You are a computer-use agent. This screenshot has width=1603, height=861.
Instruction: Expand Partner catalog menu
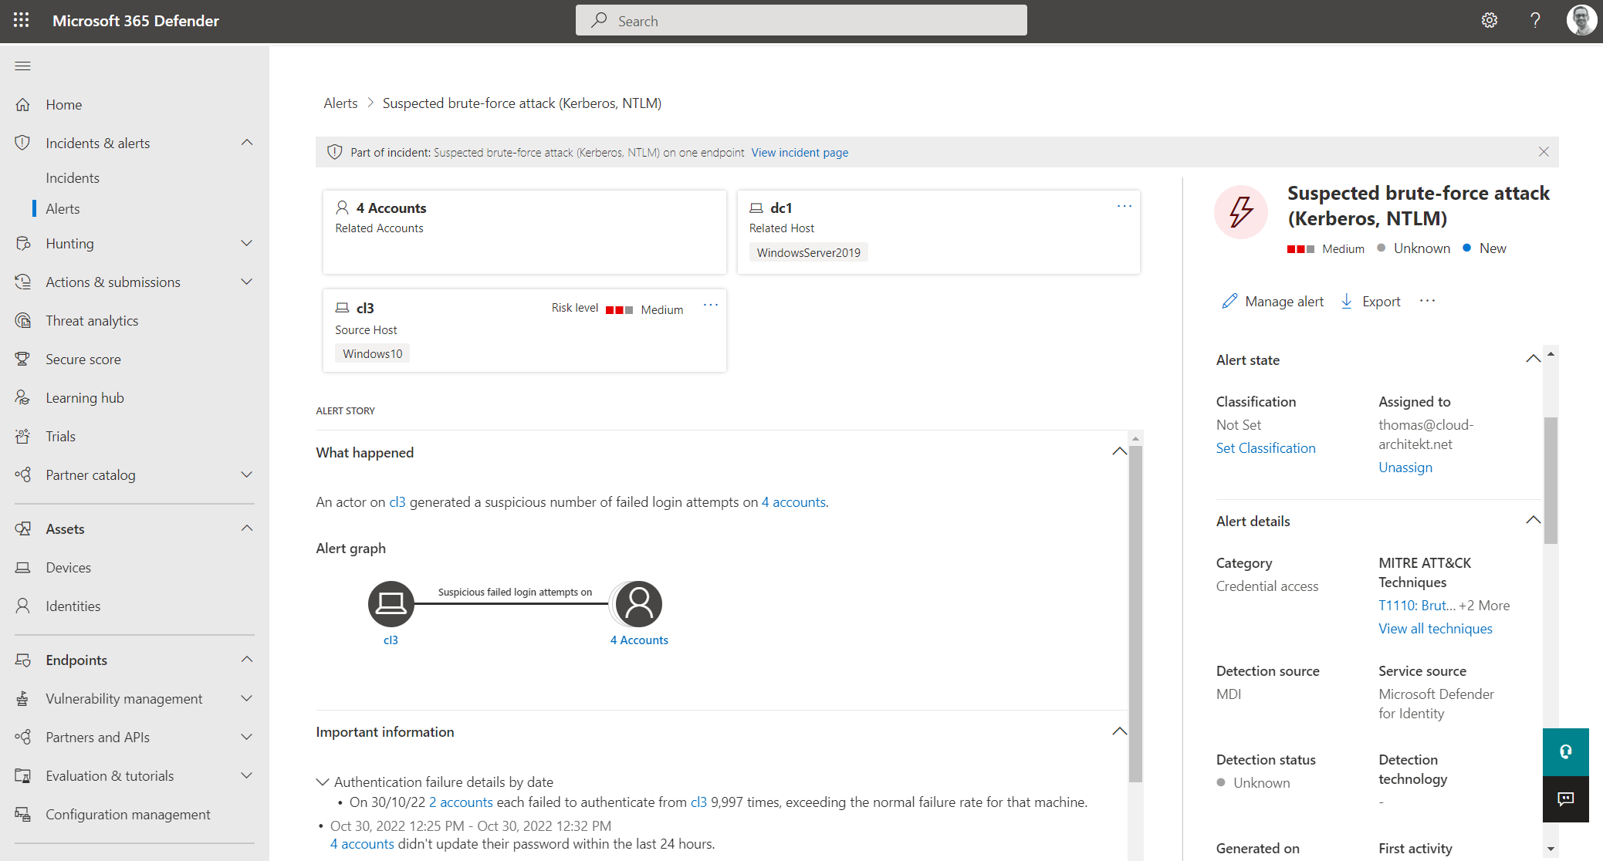click(x=247, y=474)
